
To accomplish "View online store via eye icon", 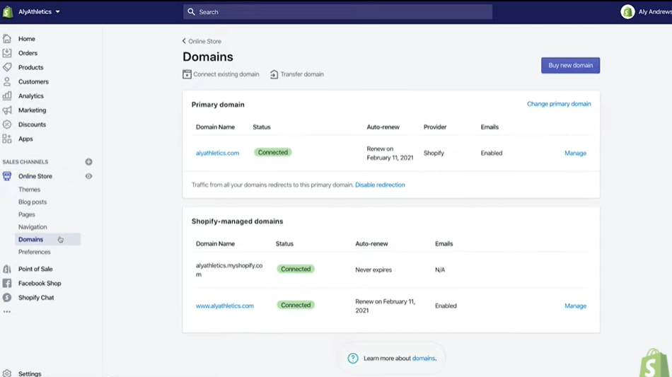I will coord(88,176).
